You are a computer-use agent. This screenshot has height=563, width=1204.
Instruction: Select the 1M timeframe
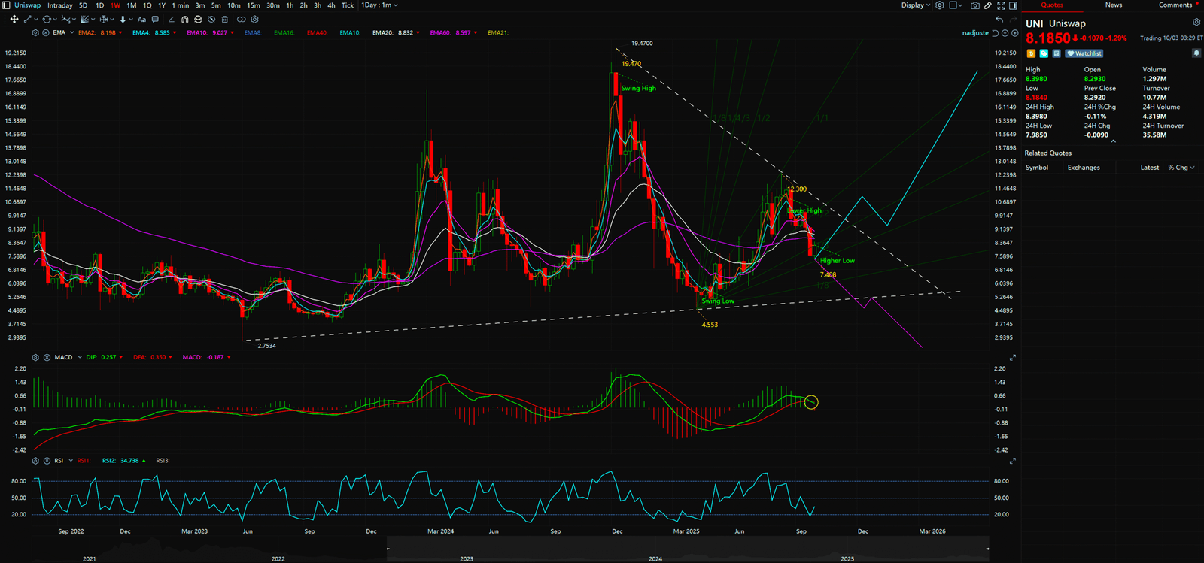[131, 5]
